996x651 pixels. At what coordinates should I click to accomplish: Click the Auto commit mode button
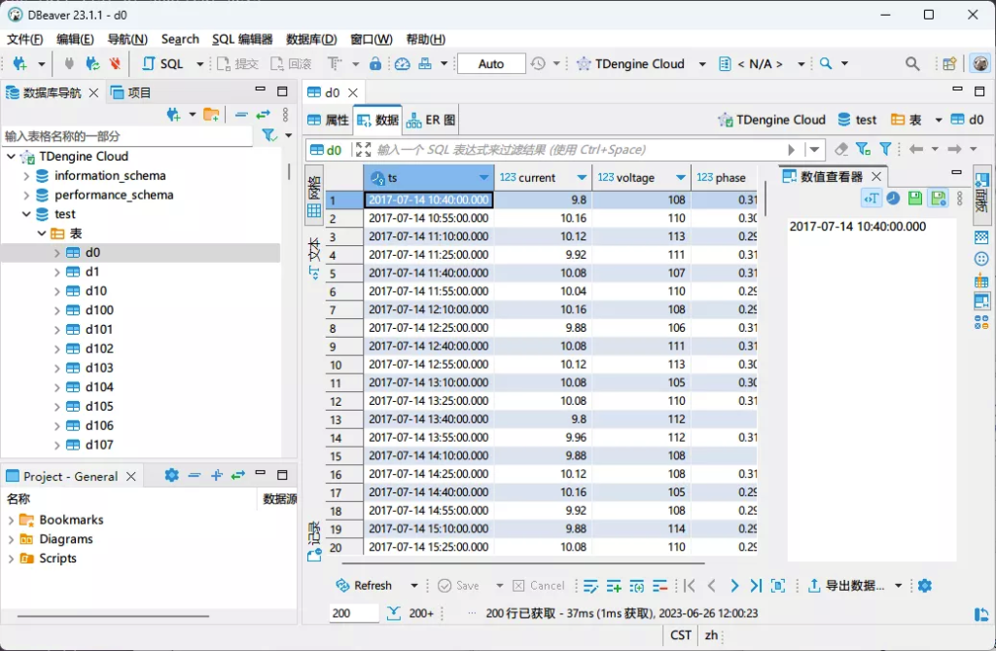(x=491, y=63)
